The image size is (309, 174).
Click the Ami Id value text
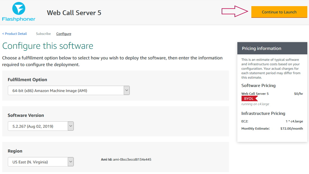pos(132,159)
